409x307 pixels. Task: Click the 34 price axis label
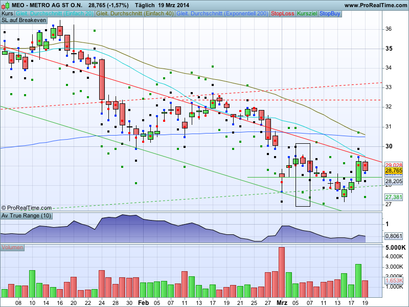coord(389,68)
